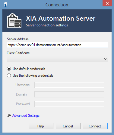Viewport: 114px width, 135px height.
Task: Click the Connect button
Action: pos(95,126)
